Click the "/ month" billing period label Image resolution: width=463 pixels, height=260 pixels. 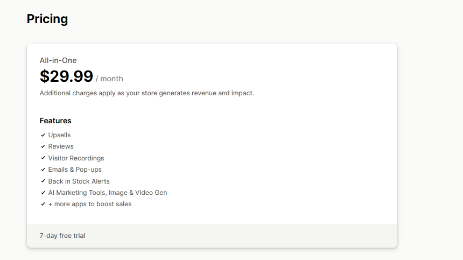point(109,79)
